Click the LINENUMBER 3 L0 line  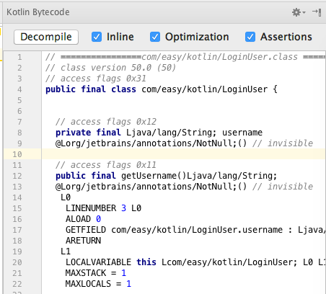tap(103, 208)
